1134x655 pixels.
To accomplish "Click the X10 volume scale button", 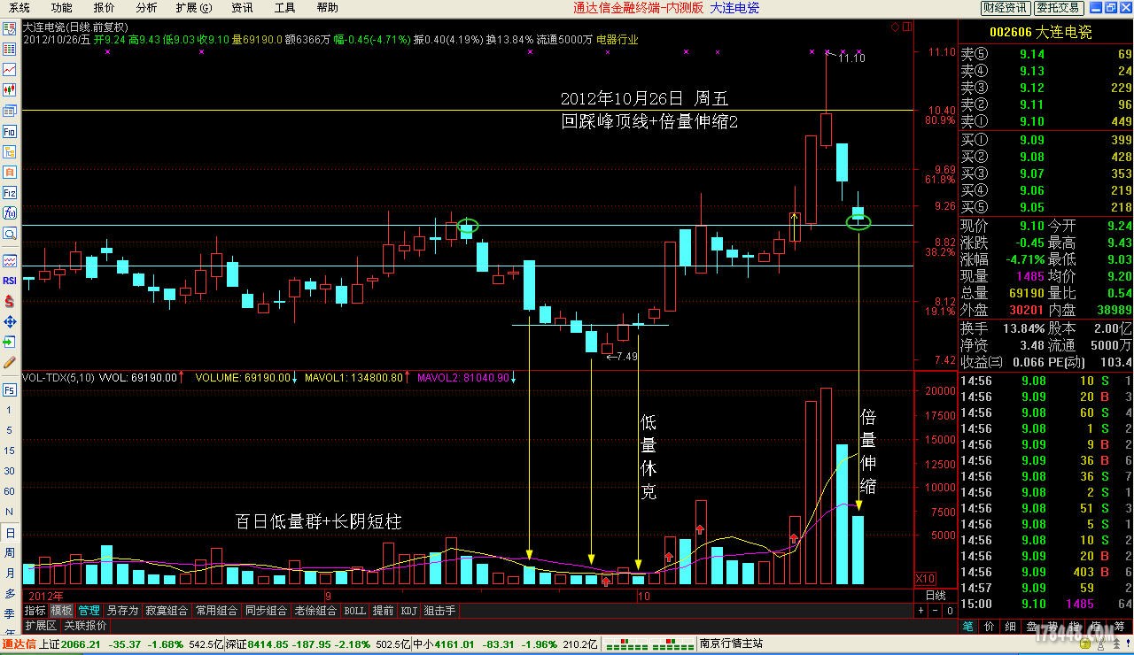I will [924, 579].
